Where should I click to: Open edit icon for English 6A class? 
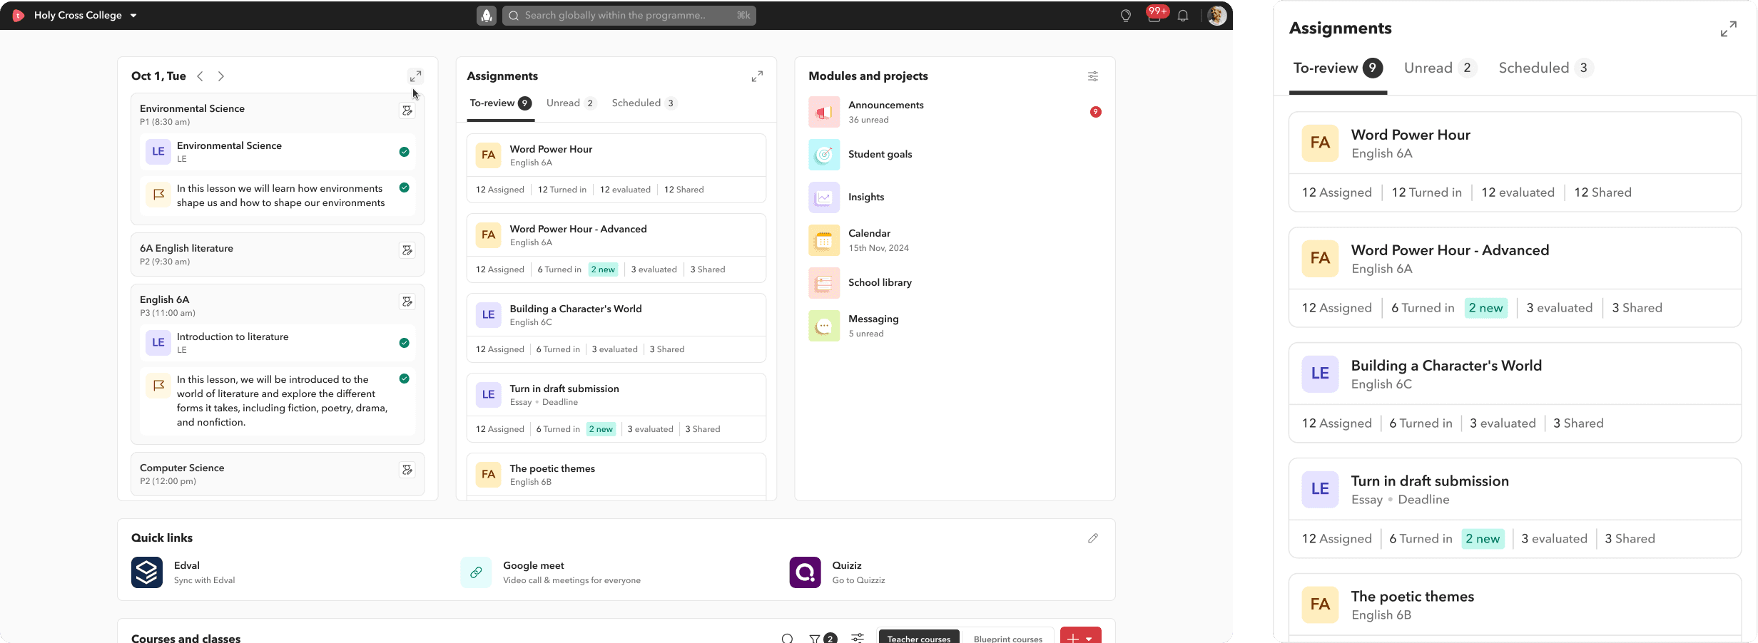(407, 302)
